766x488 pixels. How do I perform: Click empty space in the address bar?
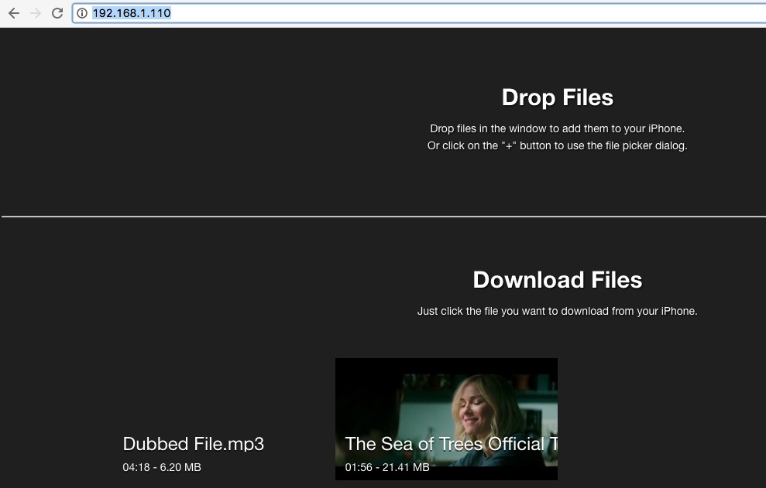point(465,13)
